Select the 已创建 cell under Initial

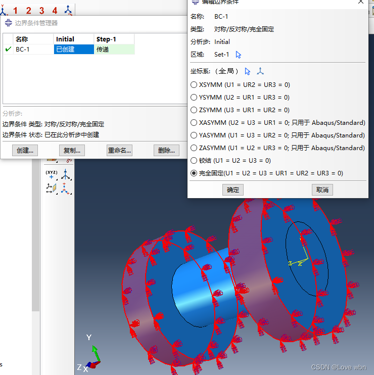[74, 50]
